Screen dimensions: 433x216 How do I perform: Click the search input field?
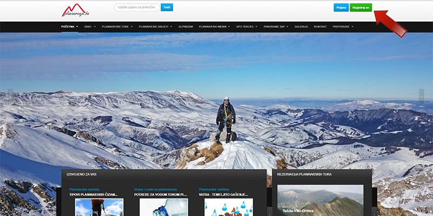[137, 8]
